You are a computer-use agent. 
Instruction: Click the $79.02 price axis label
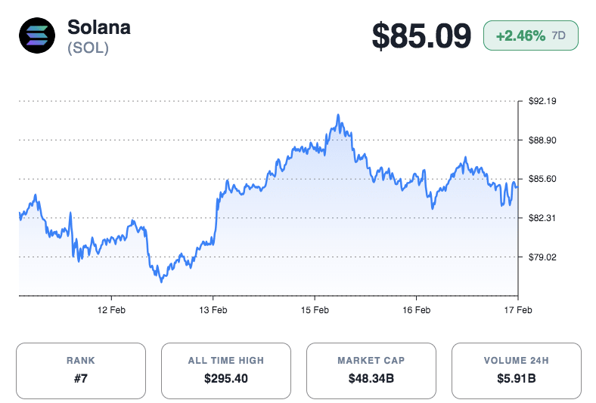tap(542, 257)
